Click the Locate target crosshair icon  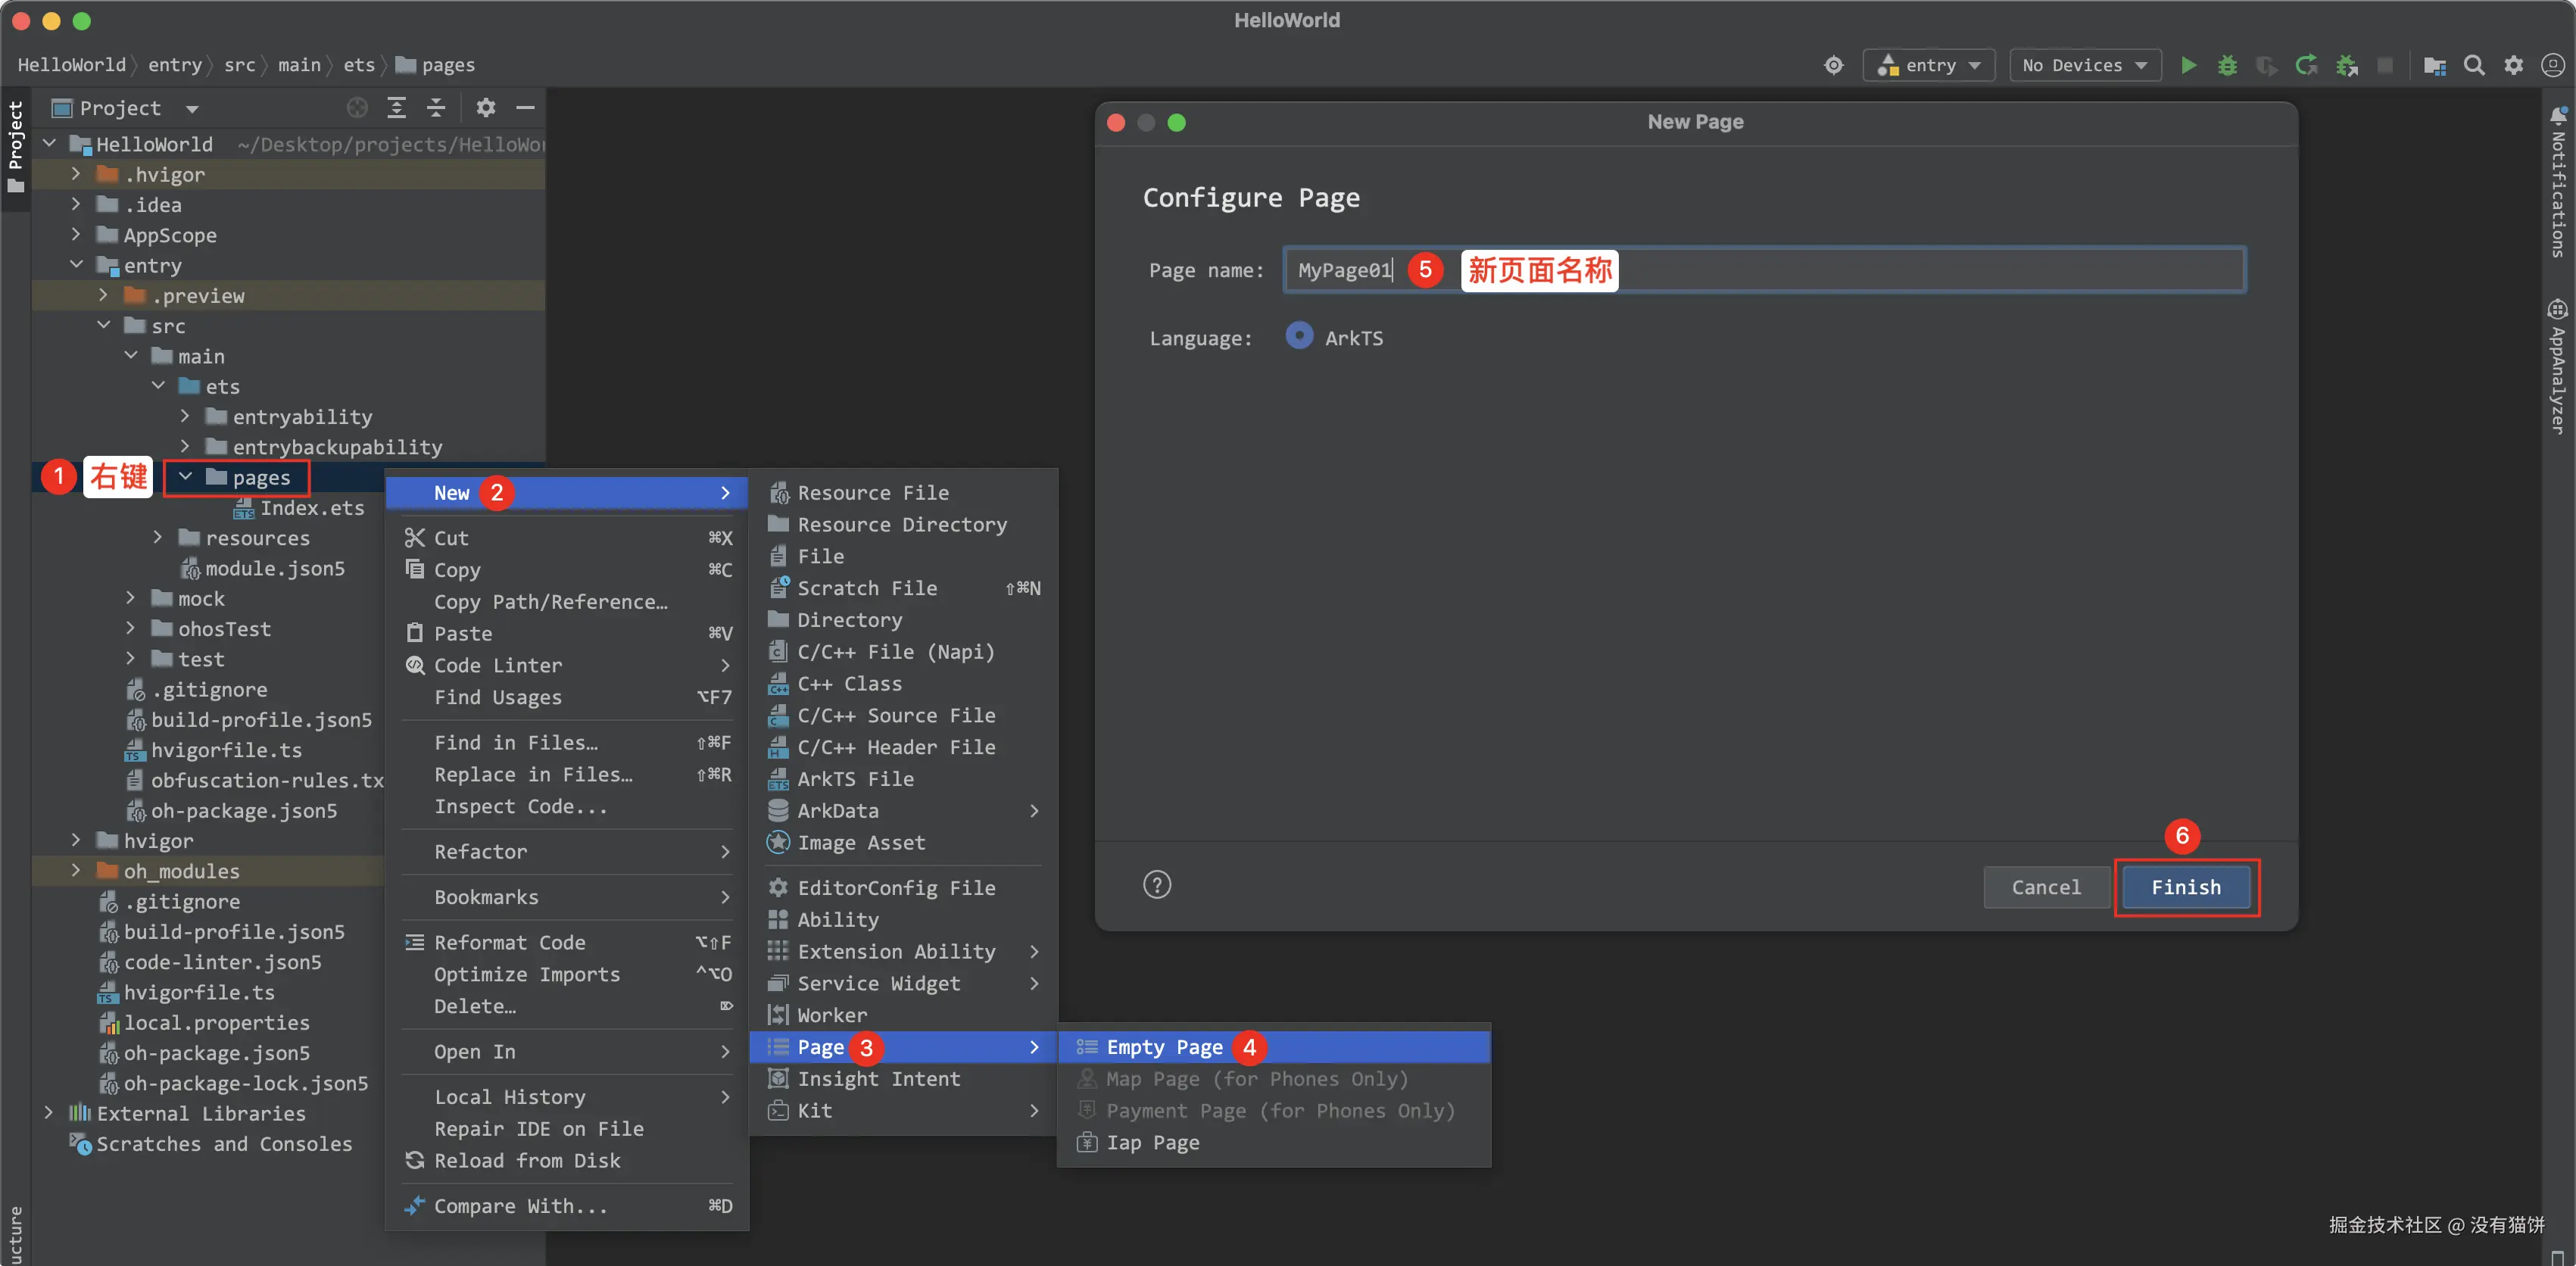click(x=1833, y=65)
